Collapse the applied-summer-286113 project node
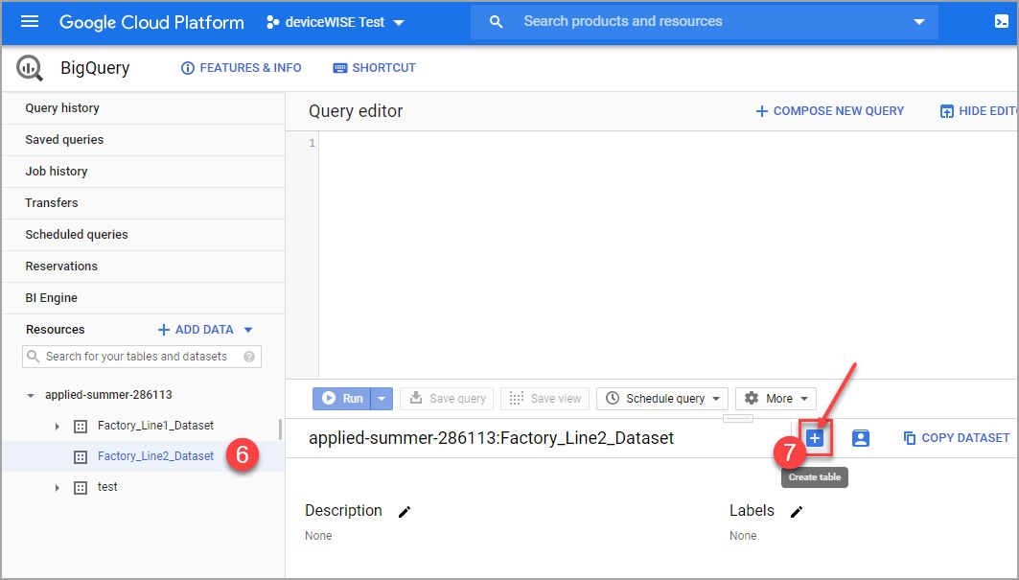1019x580 pixels. tap(30, 395)
